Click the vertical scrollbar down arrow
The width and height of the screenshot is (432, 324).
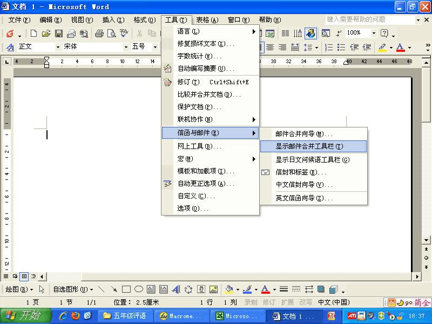pos(426,240)
